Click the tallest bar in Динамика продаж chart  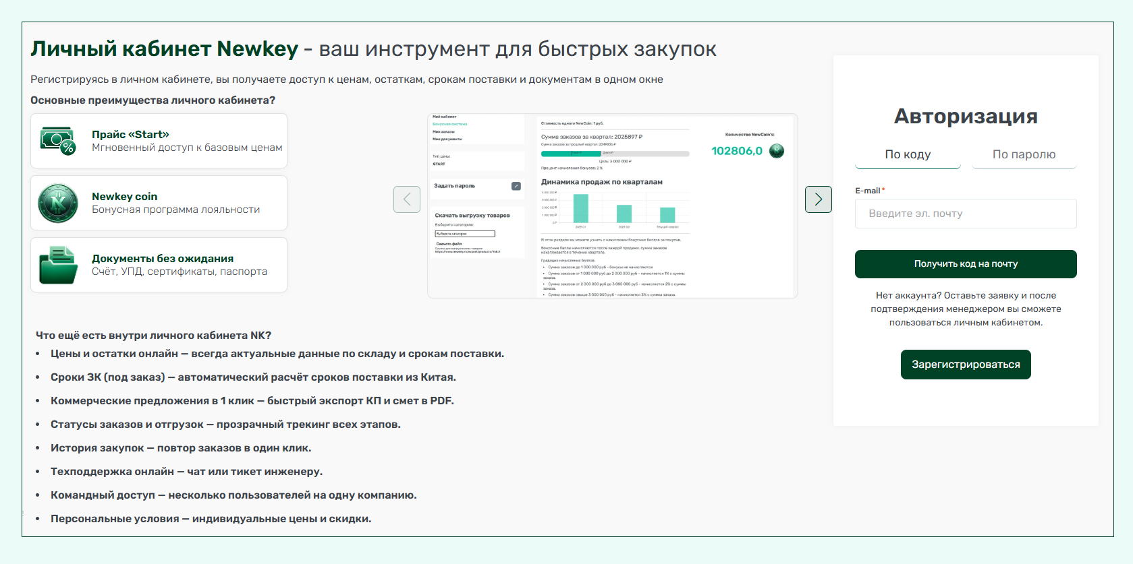coord(580,208)
